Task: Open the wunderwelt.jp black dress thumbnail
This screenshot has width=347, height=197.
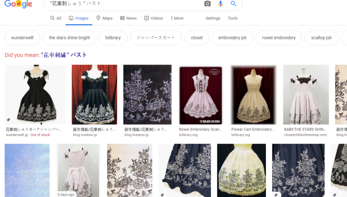Action: click(35, 95)
